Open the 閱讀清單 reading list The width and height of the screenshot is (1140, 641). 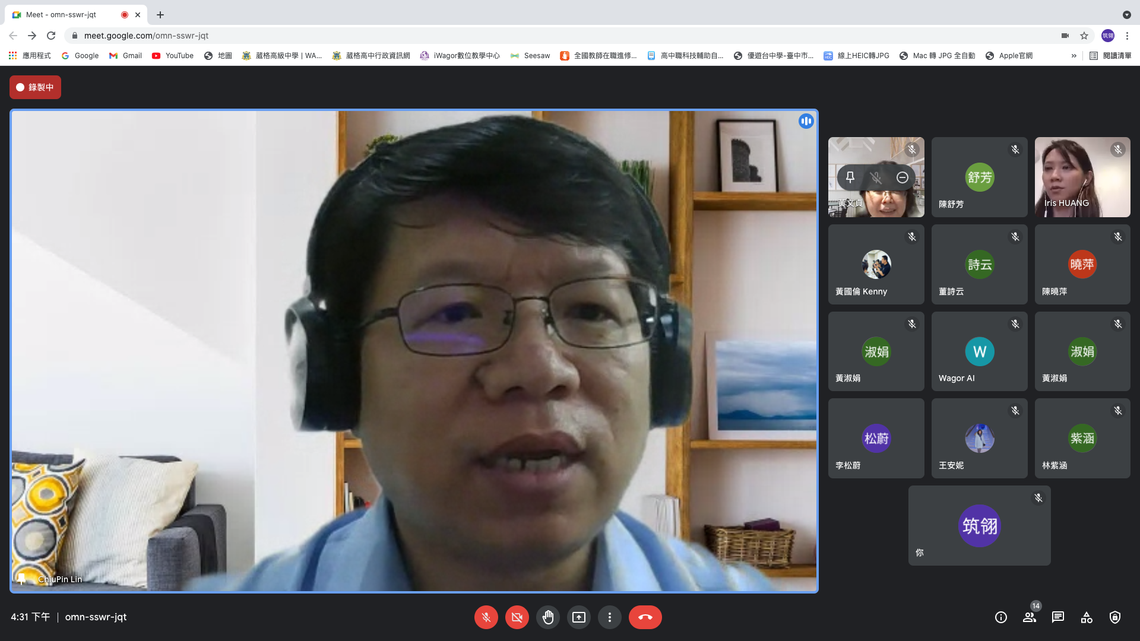point(1110,56)
